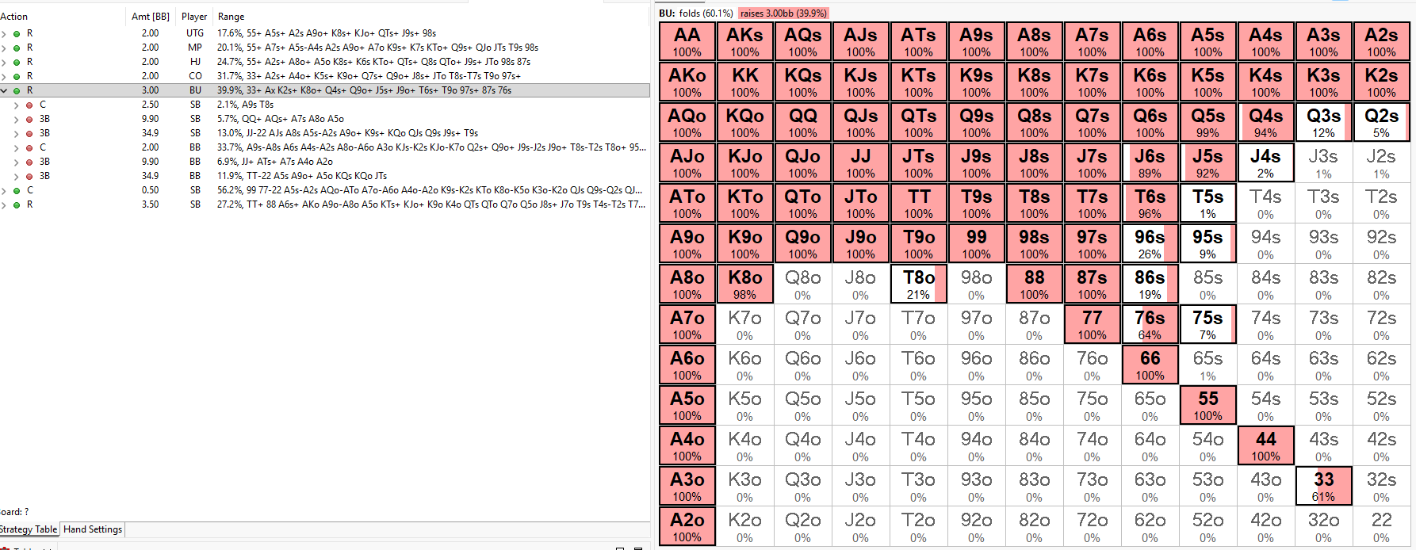Open the Strategy Table tab
Viewport: 1416px width, 550px height.
[x=29, y=529]
